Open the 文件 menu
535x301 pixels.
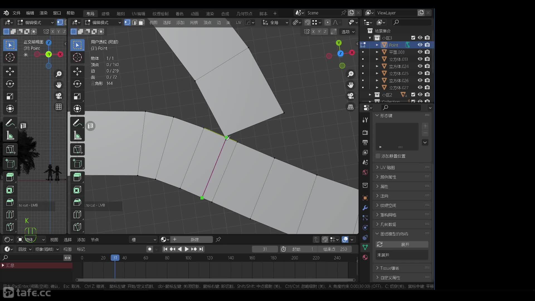16,13
